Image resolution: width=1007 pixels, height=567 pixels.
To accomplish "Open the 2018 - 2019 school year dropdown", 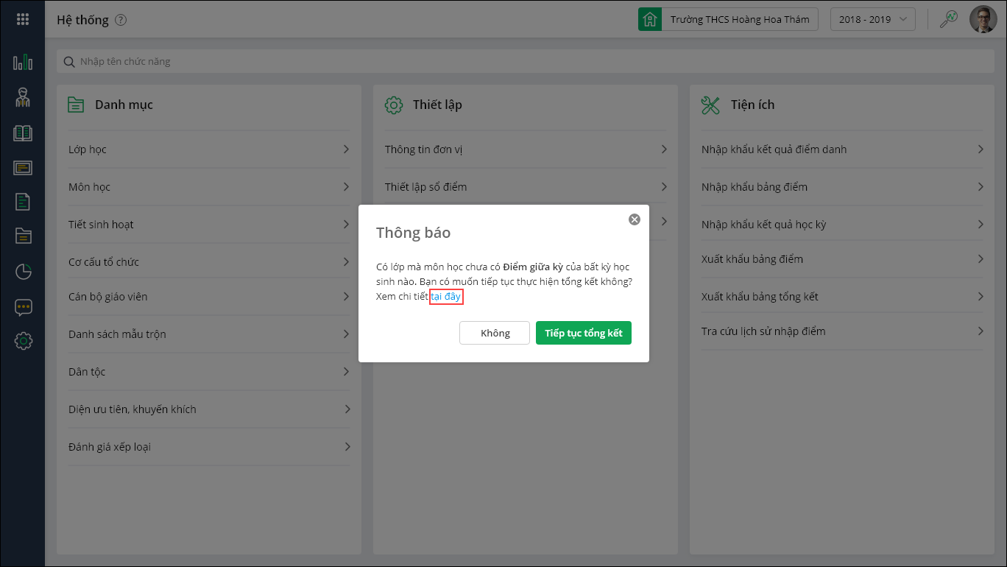I will tap(872, 20).
